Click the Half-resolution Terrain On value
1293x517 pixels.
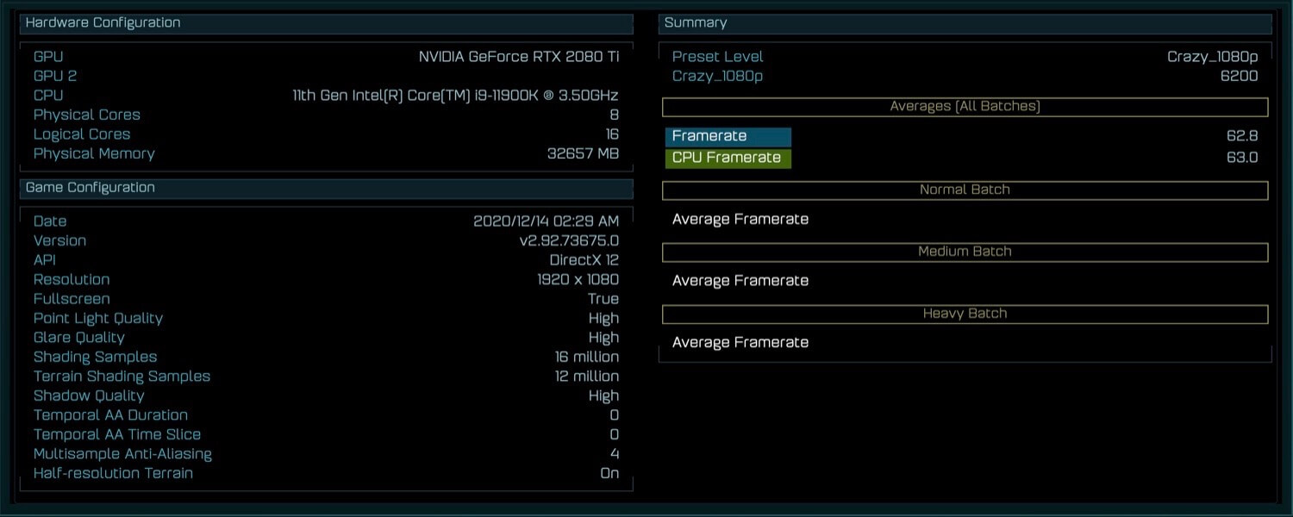pos(609,473)
